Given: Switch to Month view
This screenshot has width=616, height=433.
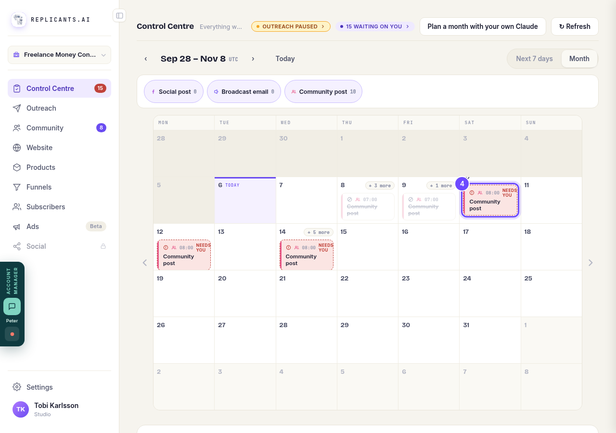Looking at the screenshot, I should tap(579, 59).
